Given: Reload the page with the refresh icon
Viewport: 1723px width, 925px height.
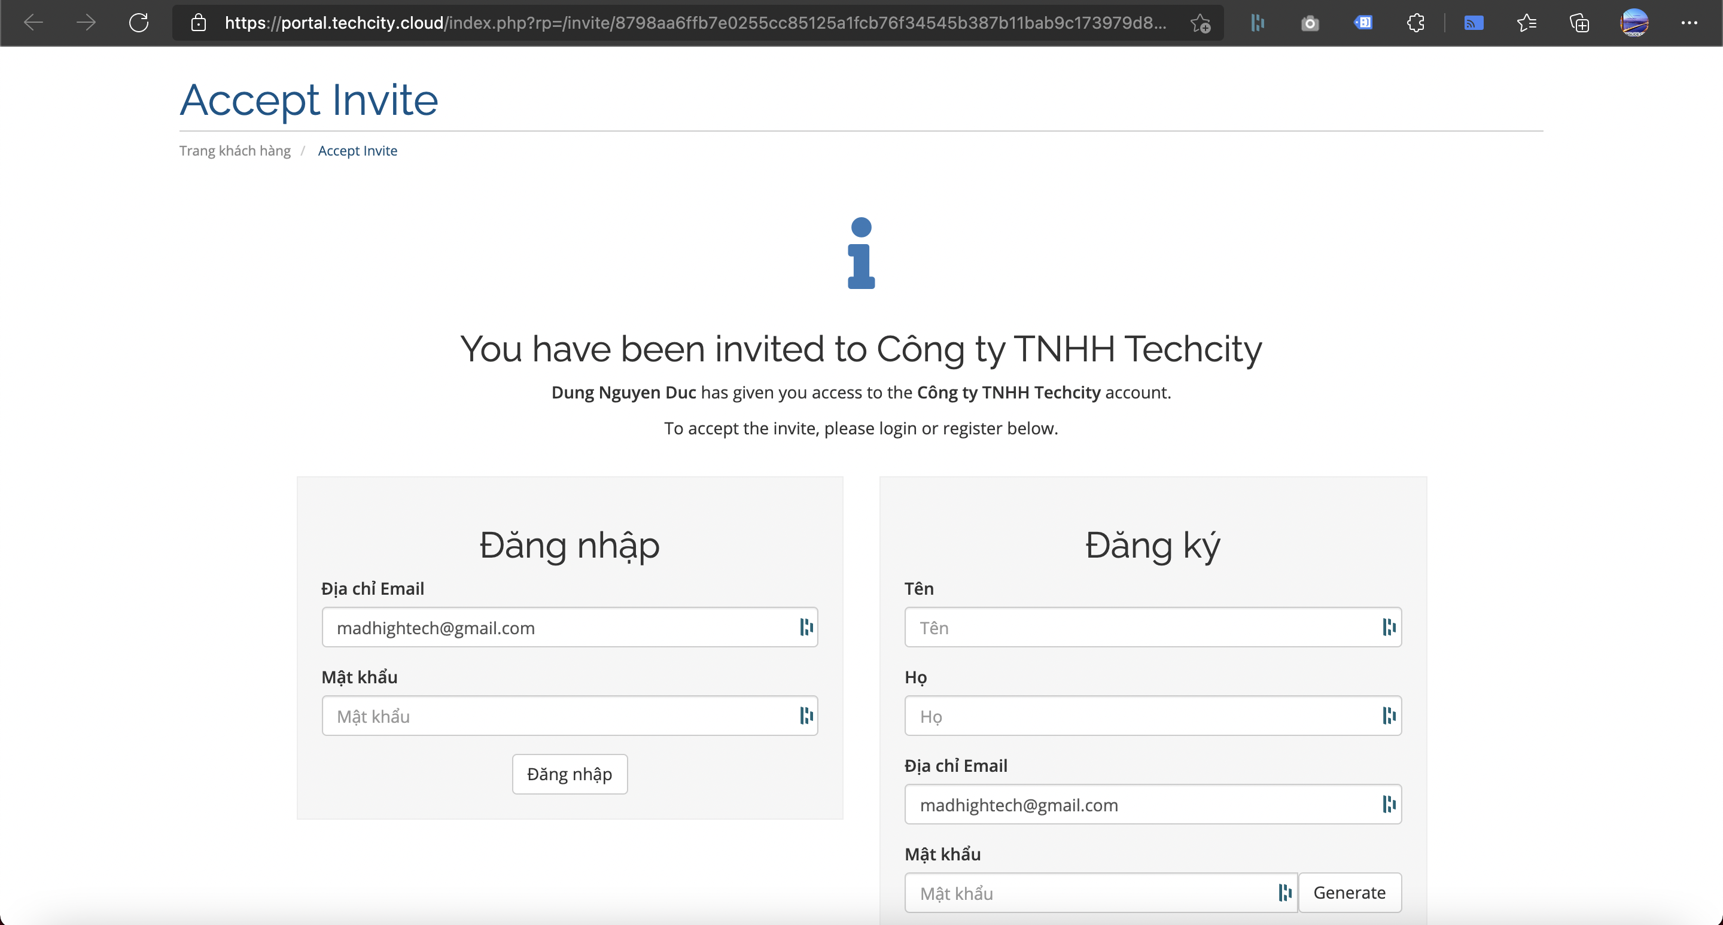Looking at the screenshot, I should [x=138, y=23].
